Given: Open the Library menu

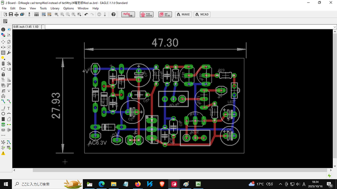Looking at the screenshot, I should 55,8.
